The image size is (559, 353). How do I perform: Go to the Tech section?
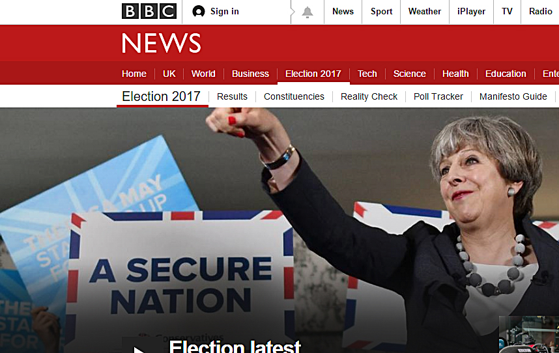click(x=367, y=74)
